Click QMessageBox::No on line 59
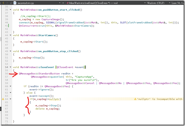Screen dimensions: 185x126 pos(110,83)
